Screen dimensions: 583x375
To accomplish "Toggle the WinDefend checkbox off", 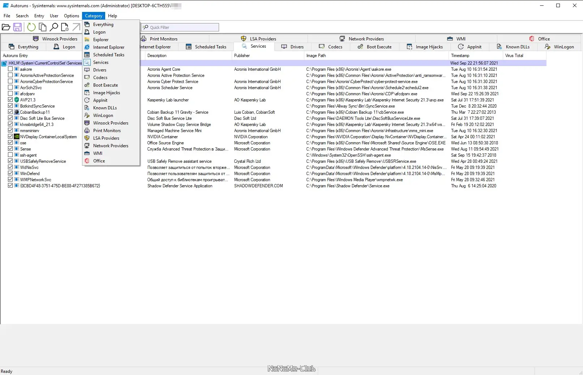I will point(10,173).
